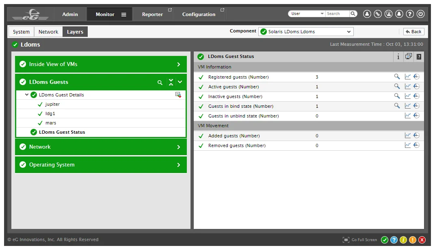
Task: Switch to the System tab
Action: (21, 32)
